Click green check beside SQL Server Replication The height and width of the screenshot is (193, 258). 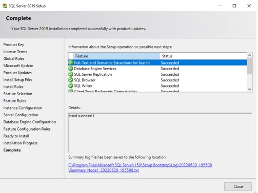70,74
